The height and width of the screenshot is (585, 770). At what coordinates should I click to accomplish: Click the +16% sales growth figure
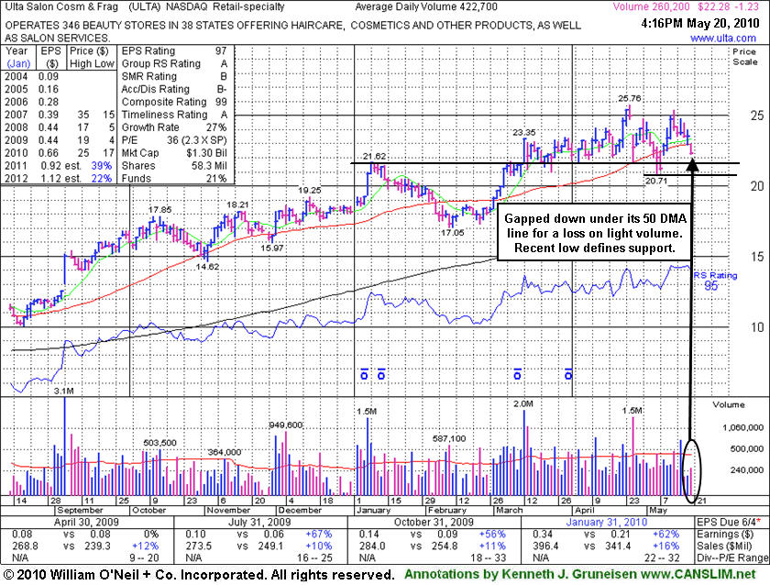pos(665,546)
